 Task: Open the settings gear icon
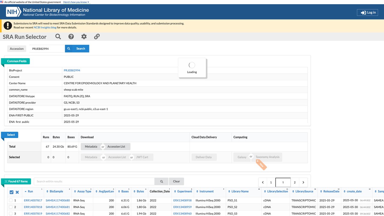coord(84,37)
